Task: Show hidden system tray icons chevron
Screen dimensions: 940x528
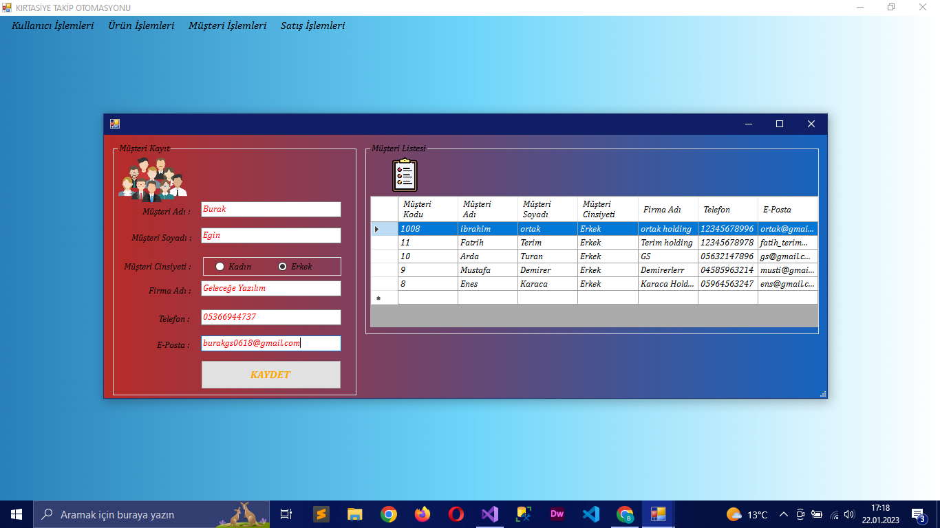Action: pyautogui.click(x=783, y=514)
